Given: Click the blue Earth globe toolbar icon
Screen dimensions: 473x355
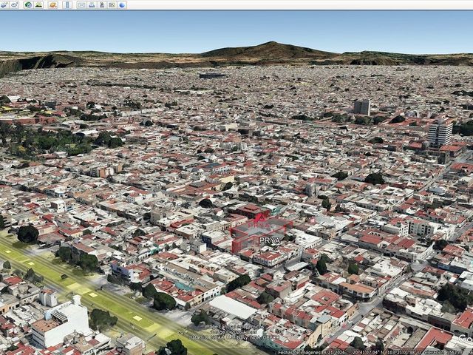Looking at the screenshot, I should click(x=122, y=5).
